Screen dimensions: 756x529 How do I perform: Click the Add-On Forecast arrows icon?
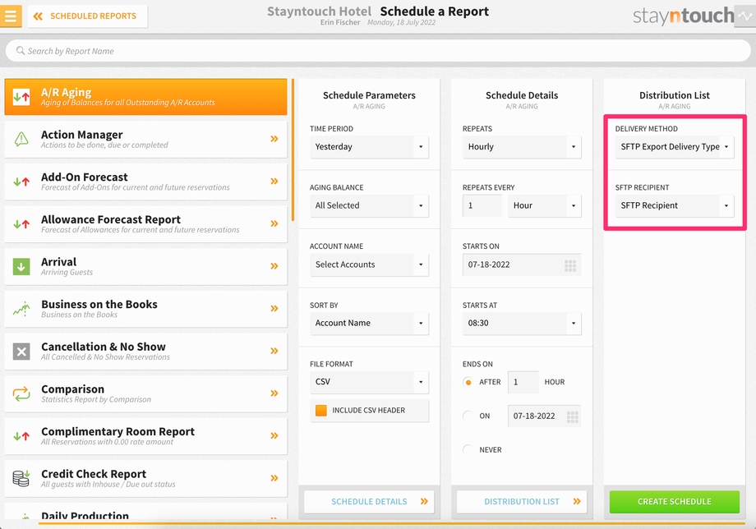click(x=21, y=182)
